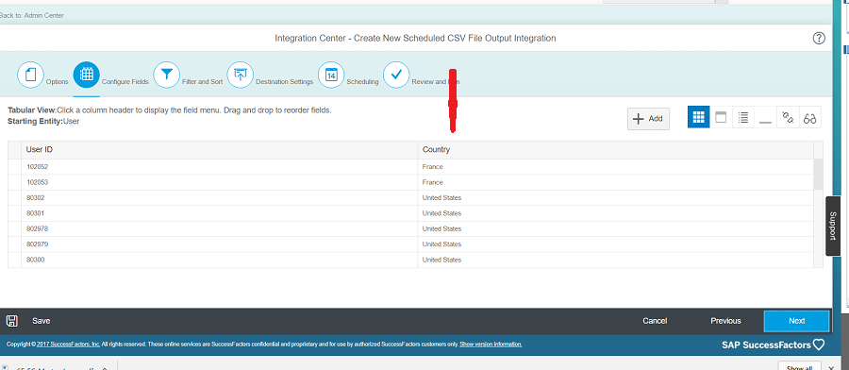Select the Destination Settings step label
Screen dimensions: 849x370
(x=284, y=82)
